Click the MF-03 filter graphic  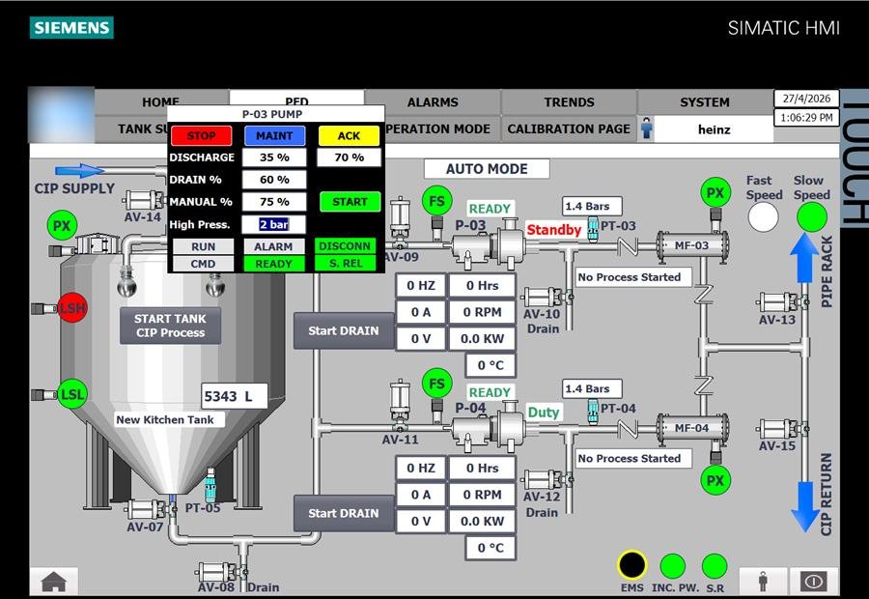pos(691,246)
